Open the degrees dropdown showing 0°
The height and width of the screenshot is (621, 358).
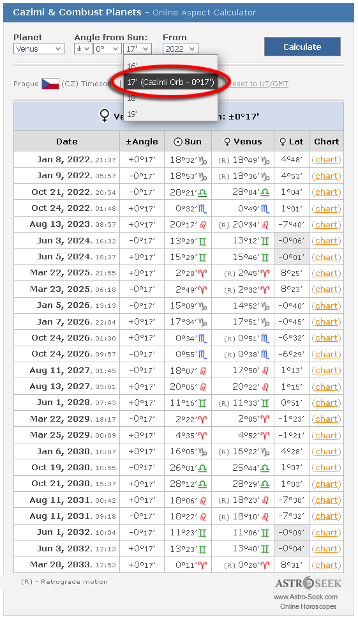tap(107, 49)
